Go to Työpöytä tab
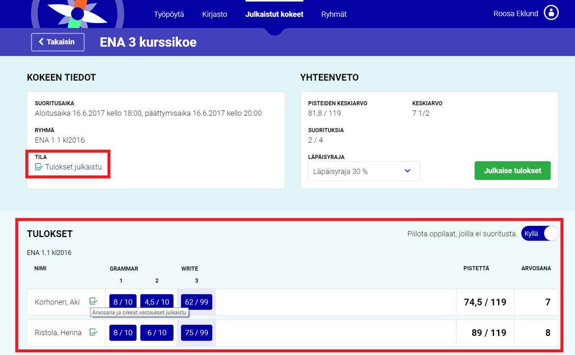Viewport: 575px width, 355px height. pos(168,14)
